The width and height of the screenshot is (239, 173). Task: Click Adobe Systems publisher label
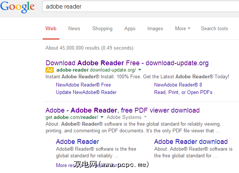pos(124,117)
